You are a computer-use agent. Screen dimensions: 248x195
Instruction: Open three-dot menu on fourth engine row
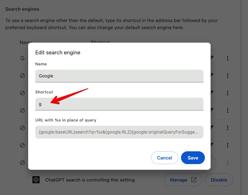228,110
